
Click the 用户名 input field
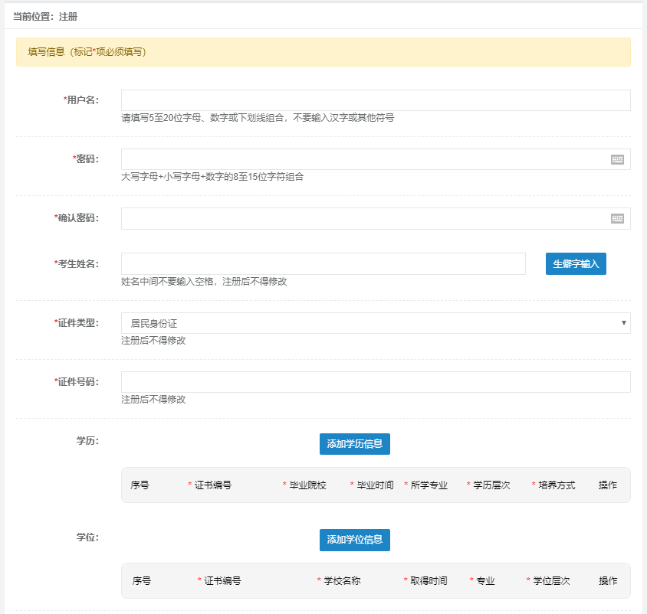(x=376, y=100)
